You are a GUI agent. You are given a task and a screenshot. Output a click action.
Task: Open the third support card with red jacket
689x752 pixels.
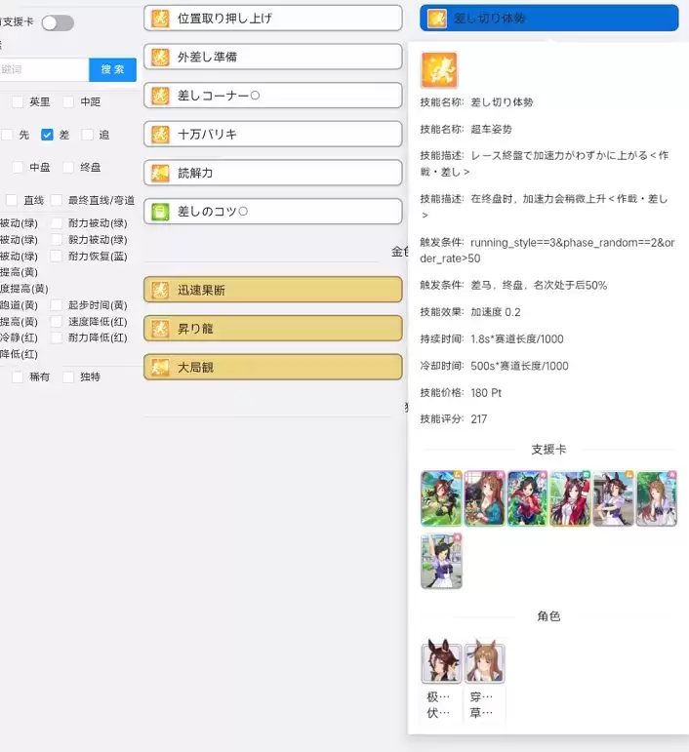527,498
